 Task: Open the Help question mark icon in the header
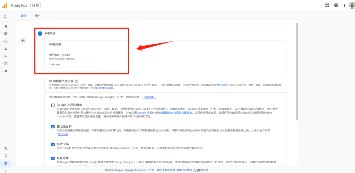(x=336, y=5)
